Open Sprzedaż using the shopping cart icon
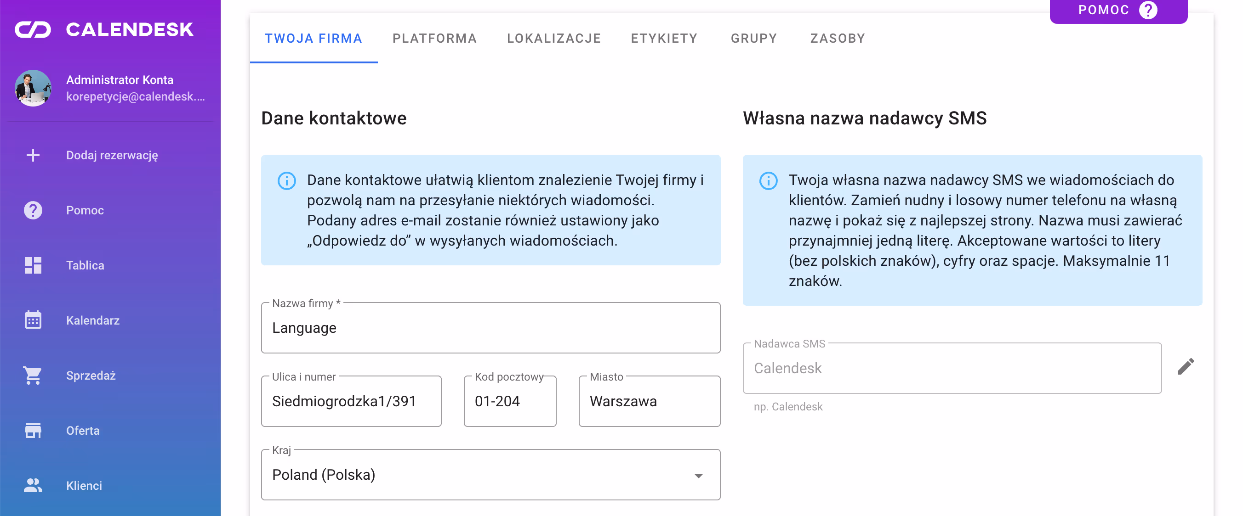This screenshot has height=516, width=1243. click(32, 376)
